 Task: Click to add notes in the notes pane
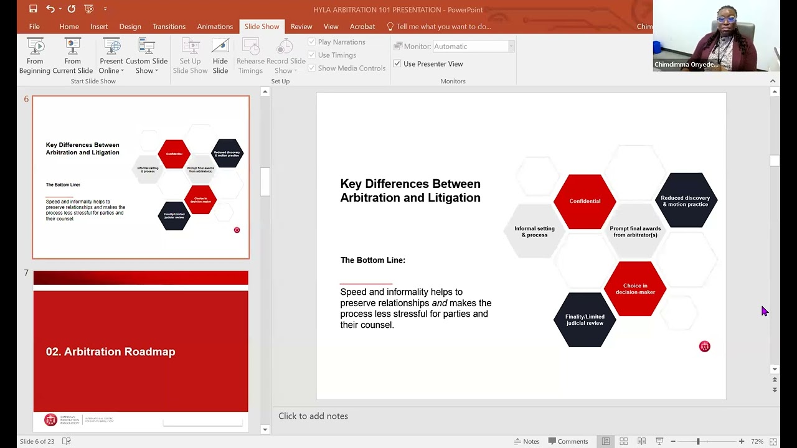(x=313, y=416)
